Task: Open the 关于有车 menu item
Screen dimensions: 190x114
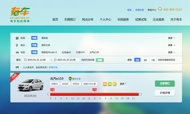Action: point(176,20)
